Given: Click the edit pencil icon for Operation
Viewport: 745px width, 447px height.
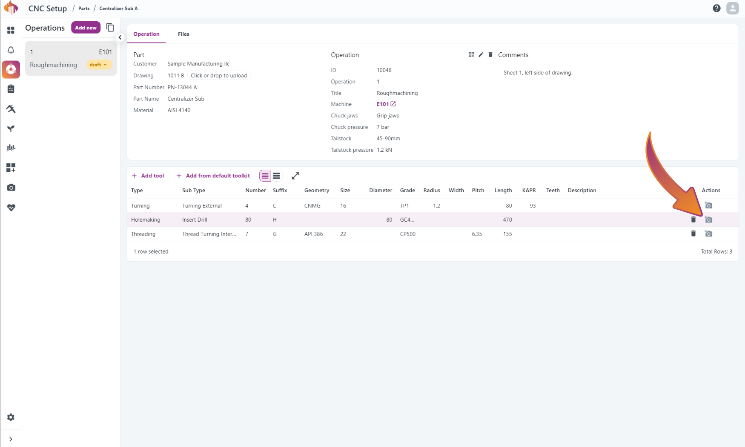Looking at the screenshot, I should pyautogui.click(x=481, y=54).
